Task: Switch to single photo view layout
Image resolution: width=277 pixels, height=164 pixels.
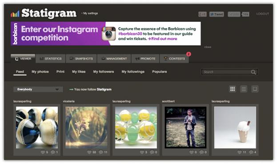Action: (x=255, y=89)
